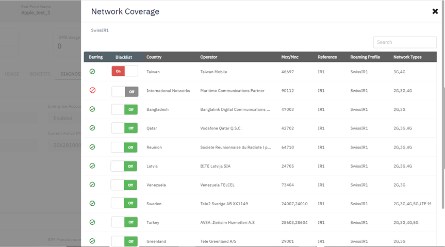The height and width of the screenshot is (247, 445).
Task: Sort table by Country column header
Action: point(154,57)
